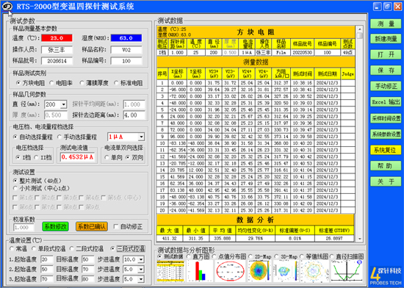Click the 手动修正 button
The image size is (404, 288).
(386, 86)
